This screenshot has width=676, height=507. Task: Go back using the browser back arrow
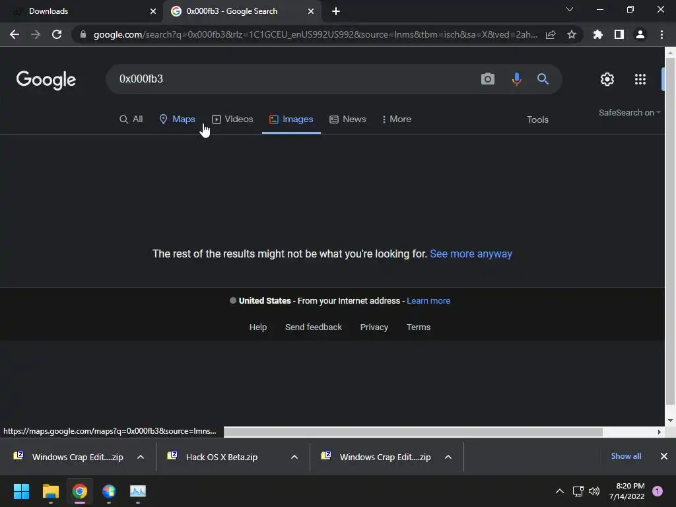[15, 34]
